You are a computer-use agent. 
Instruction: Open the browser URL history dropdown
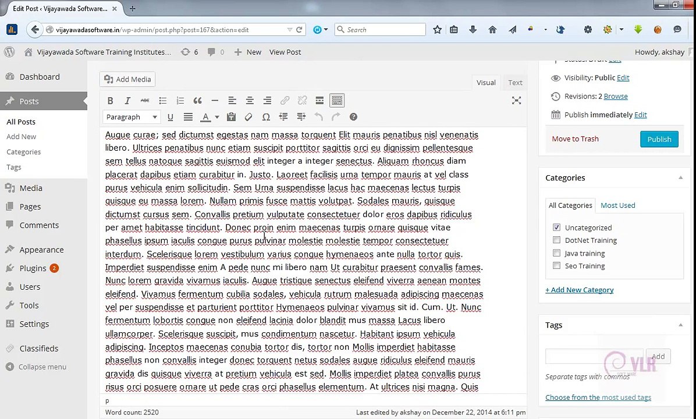[289, 30]
